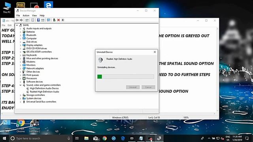
Task: Open the File menu in Device Manager
Action: point(18,15)
